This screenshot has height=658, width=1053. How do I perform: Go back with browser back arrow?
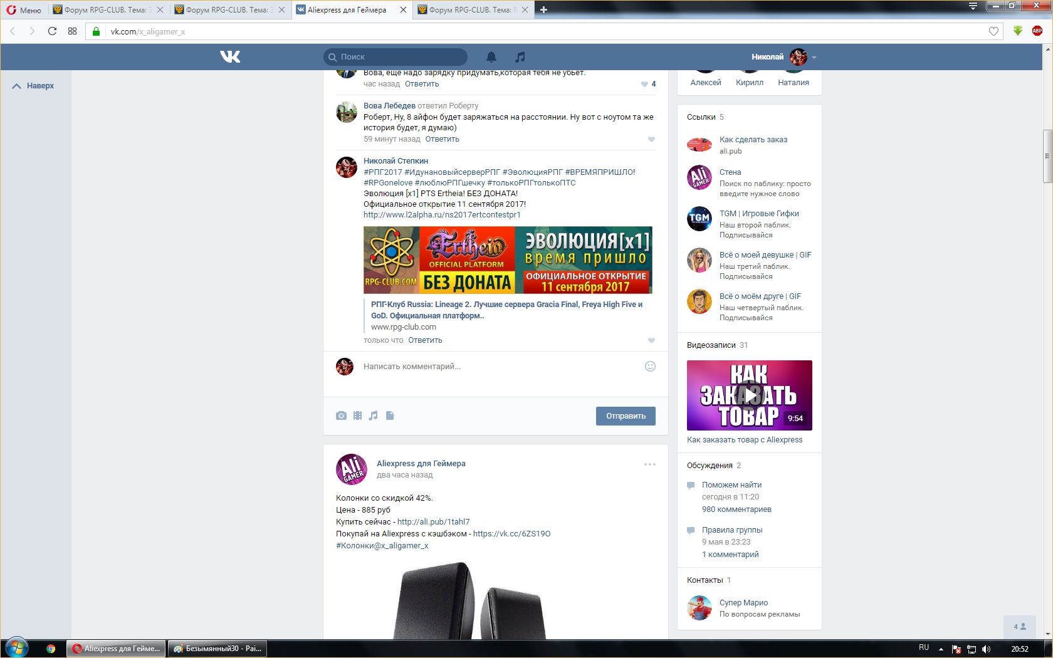[x=13, y=31]
